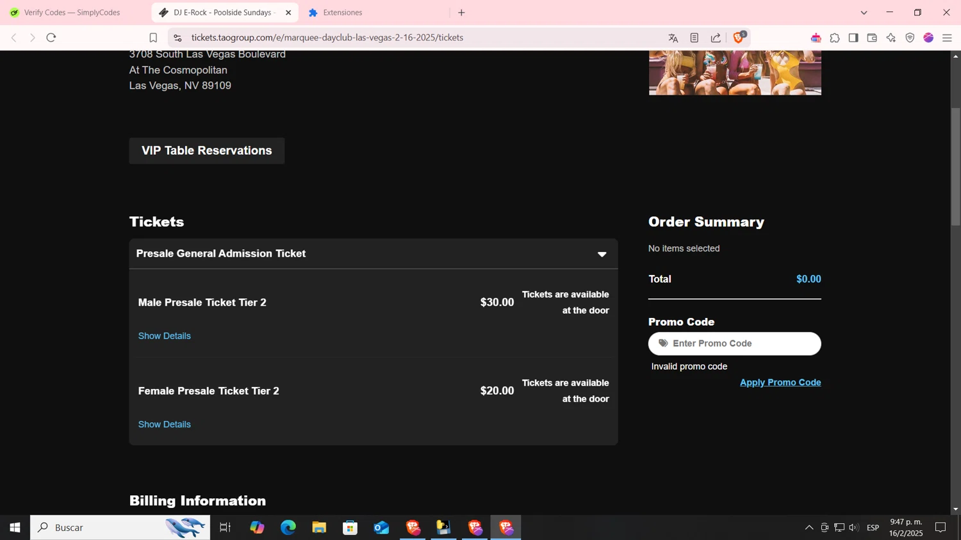Image resolution: width=961 pixels, height=540 pixels.
Task: Reload the current page
Action: [51, 38]
